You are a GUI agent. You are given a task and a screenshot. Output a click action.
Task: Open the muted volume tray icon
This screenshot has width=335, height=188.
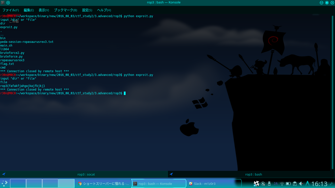(x=301, y=183)
